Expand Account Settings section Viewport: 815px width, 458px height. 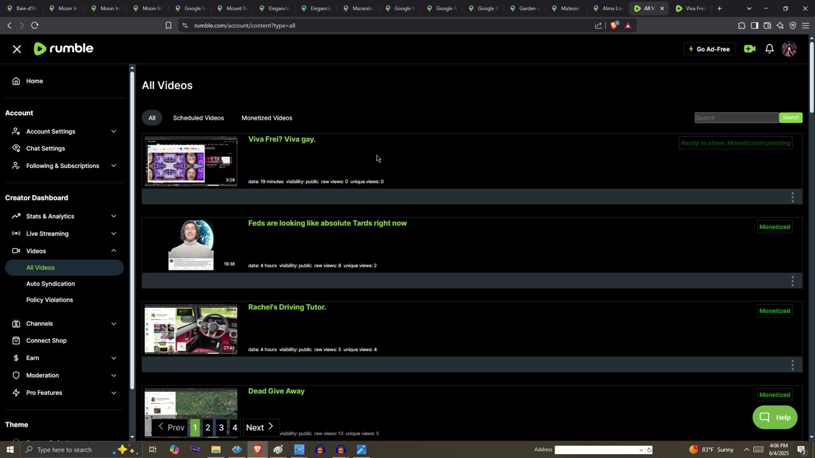[x=113, y=131]
